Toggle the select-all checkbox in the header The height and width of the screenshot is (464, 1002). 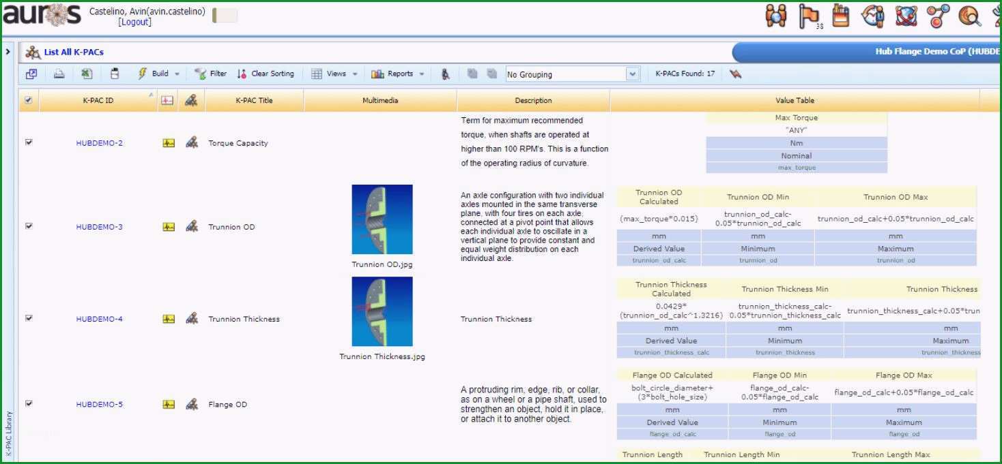[29, 100]
